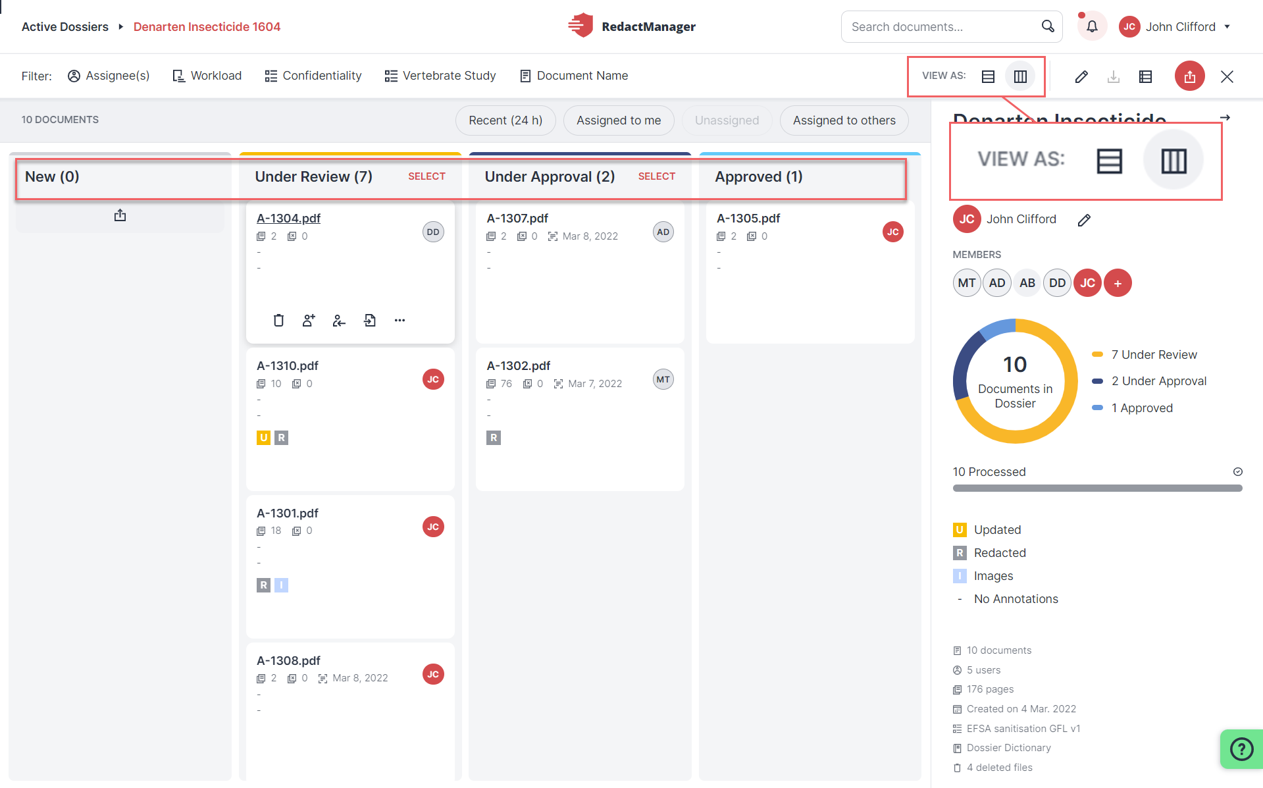Open document A-1304.pdf
The width and height of the screenshot is (1263, 788).
[x=288, y=219]
